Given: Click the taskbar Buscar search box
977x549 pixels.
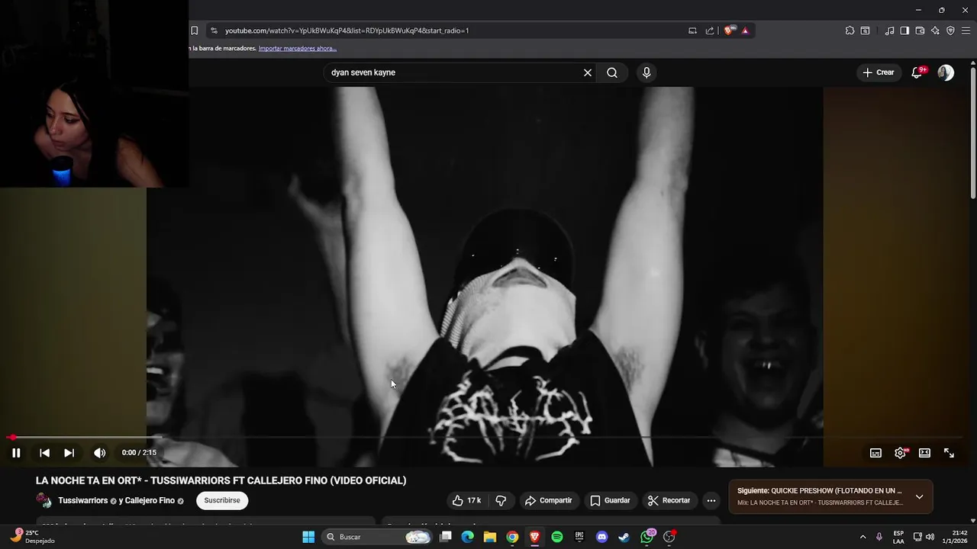Looking at the screenshot, I should (377, 537).
